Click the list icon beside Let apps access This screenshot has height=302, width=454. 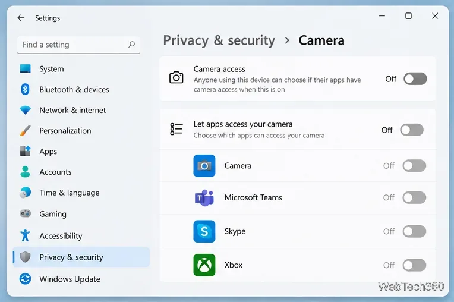176,129
